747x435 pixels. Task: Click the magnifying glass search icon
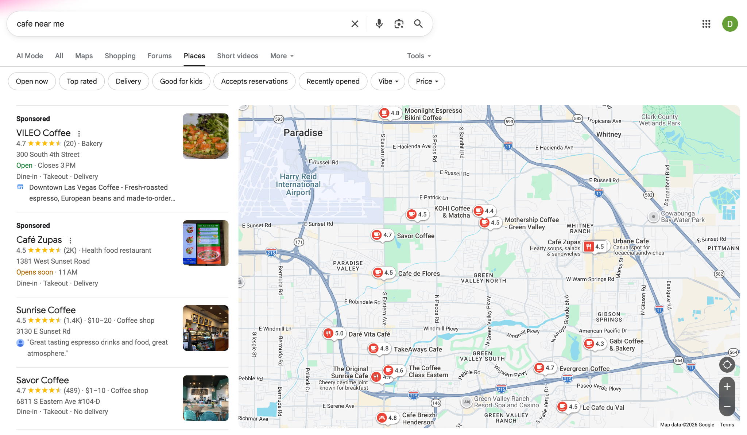pyautogui.click(x=418, y=24)
